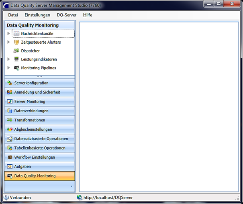Click the Serverkonfiguration icon
Screen dimensions: 243x204
click(x=10, y=83)
